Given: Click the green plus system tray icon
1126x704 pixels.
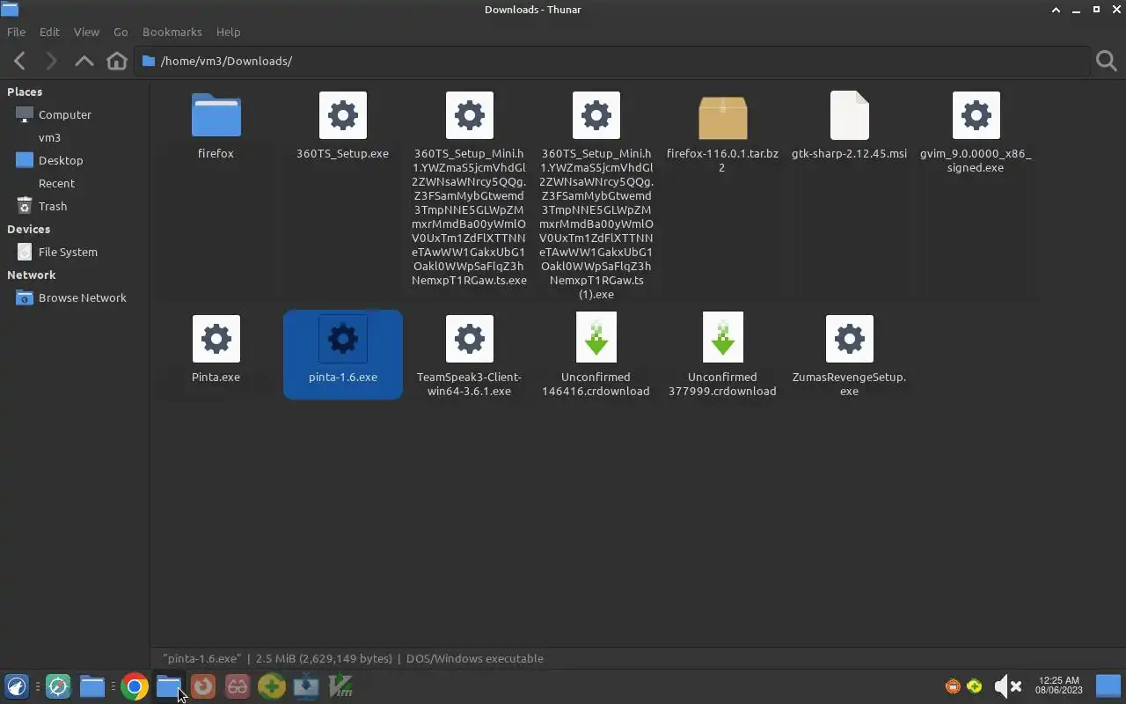Looking at the screenshot, I should click(975, 686).
